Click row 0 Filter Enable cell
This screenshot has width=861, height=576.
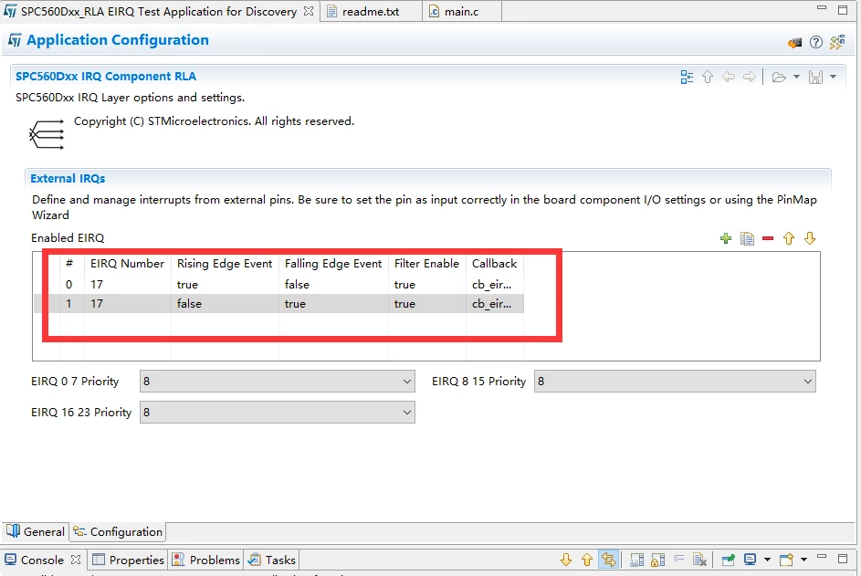click(426, 285)
